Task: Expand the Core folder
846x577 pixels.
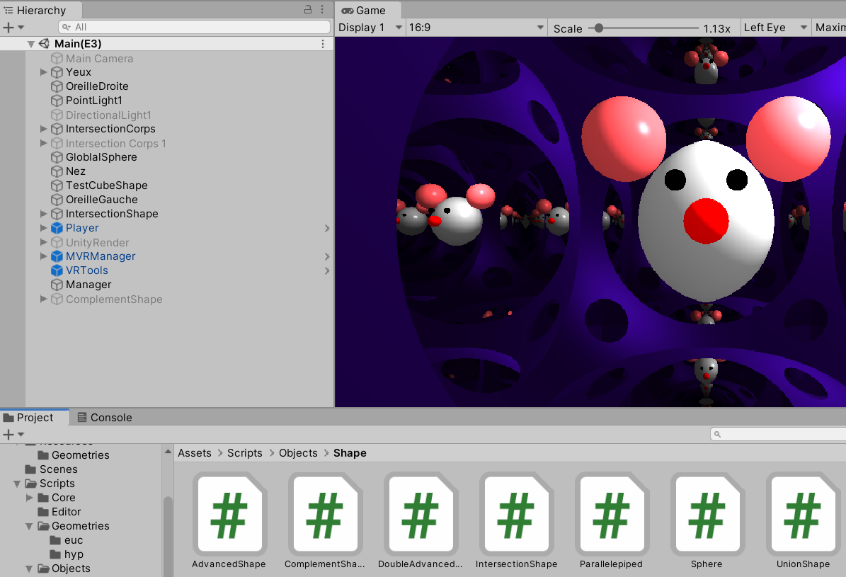Action: pyautogui.click(x=30, y=498)
